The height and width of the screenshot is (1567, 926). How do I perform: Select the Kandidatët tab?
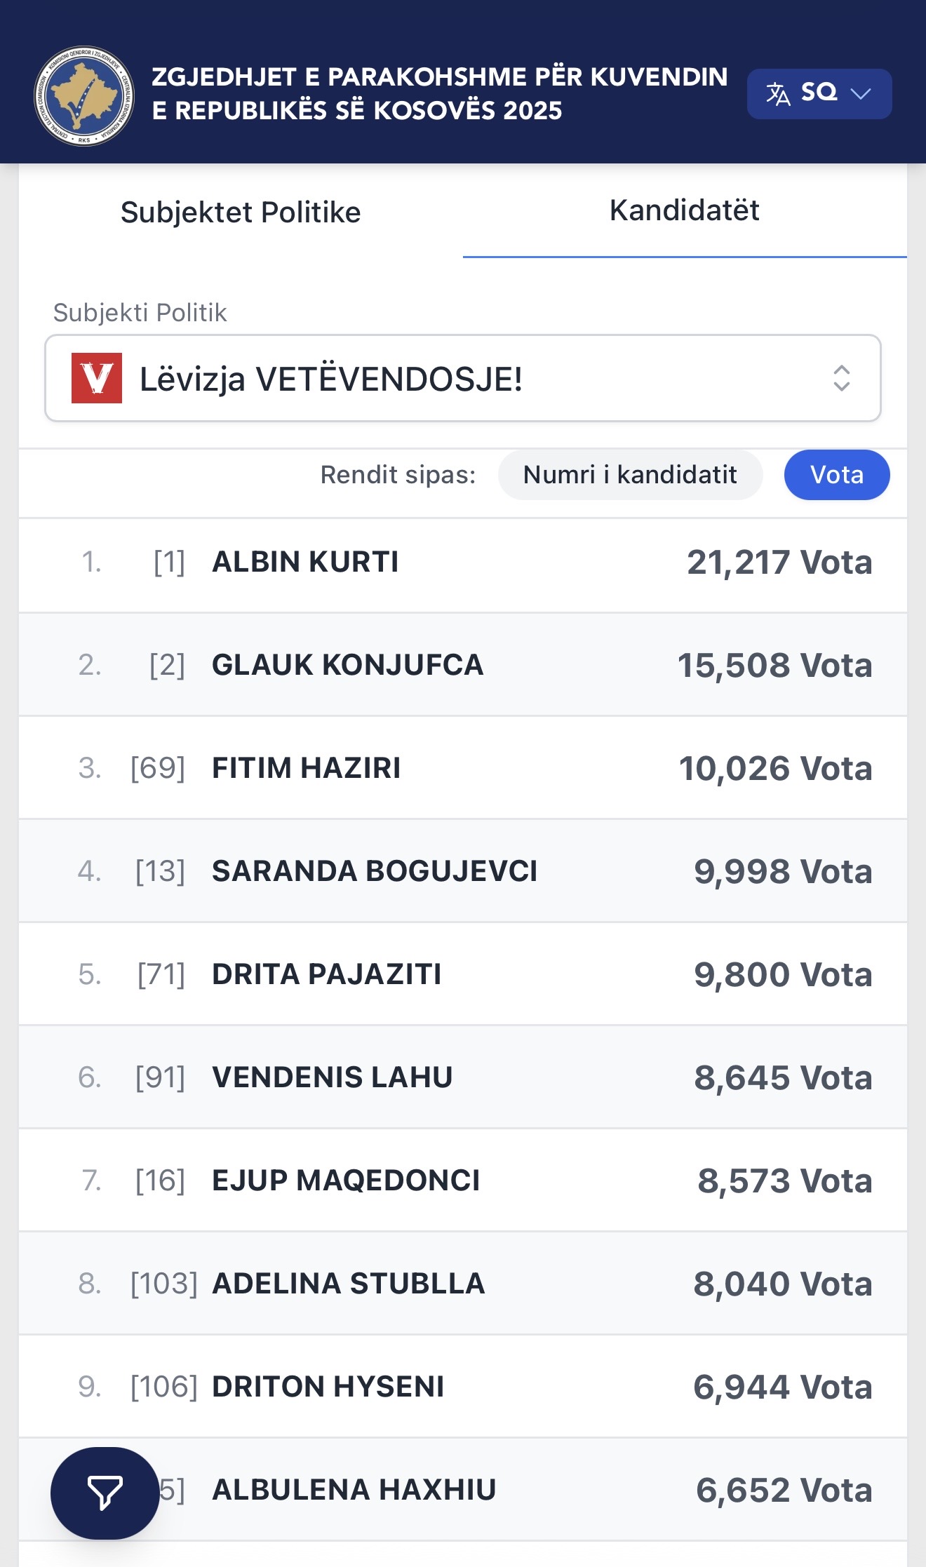[684, 210]
